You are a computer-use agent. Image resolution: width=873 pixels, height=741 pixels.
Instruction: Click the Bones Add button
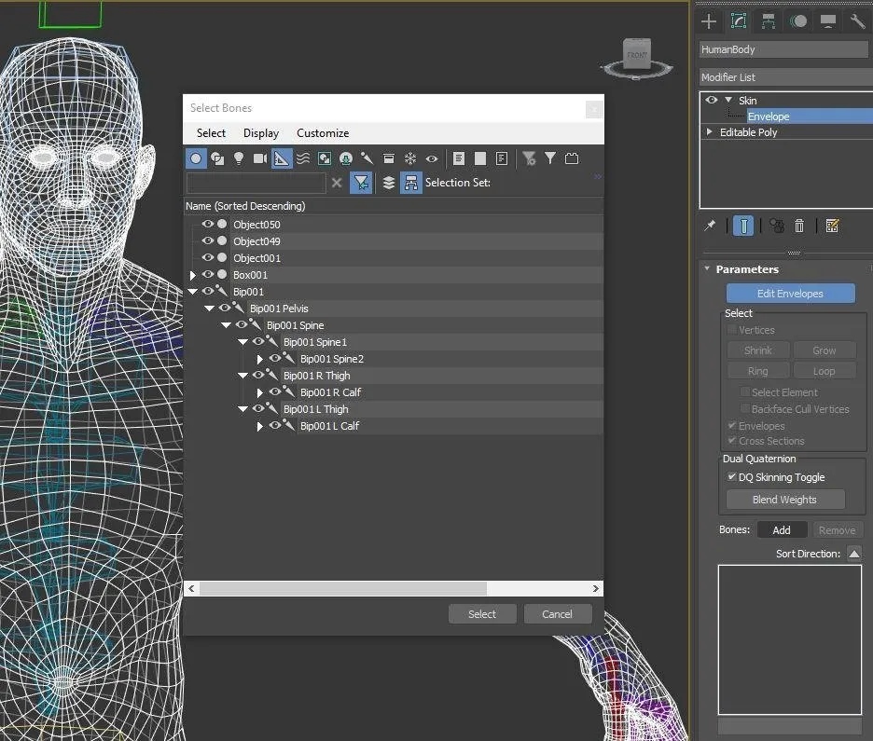(x=782, y=530)
